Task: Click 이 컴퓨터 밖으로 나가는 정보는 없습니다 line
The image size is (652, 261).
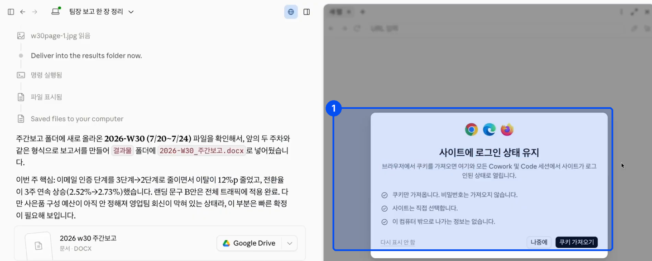Action: [438, 222]
